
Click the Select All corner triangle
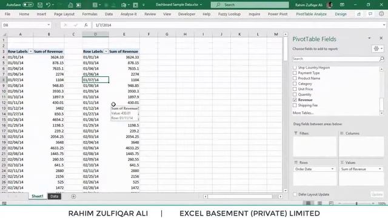(4, 34)
